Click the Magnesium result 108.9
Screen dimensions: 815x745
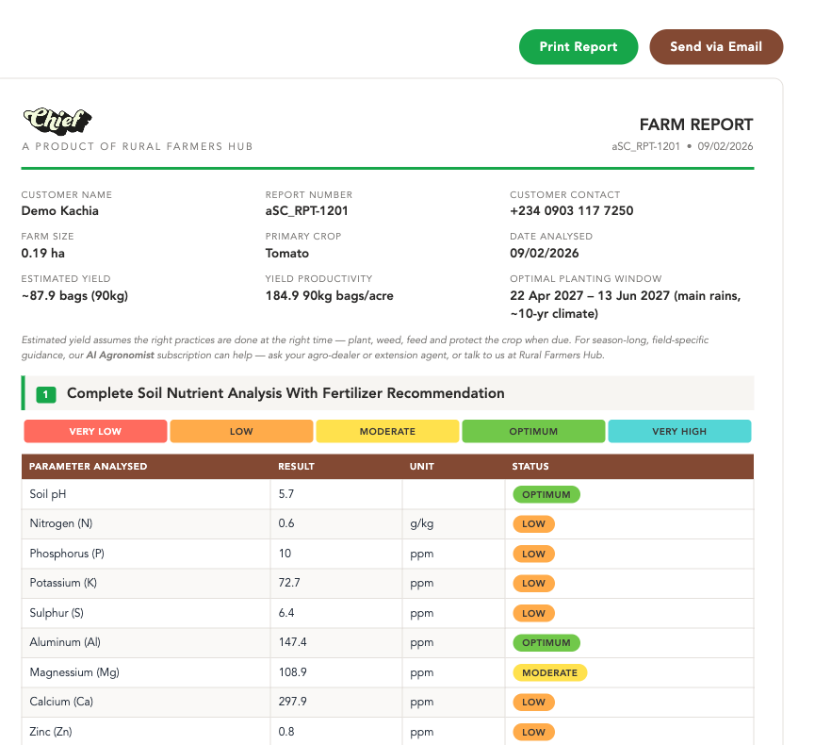[293, 672]
